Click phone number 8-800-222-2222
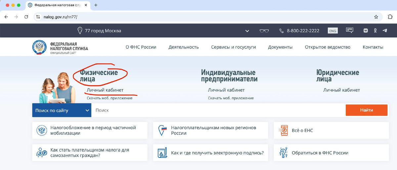 [303, 31]
